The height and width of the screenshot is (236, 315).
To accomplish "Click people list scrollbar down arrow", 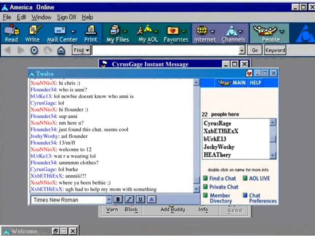I will click(x=273, y=155).
